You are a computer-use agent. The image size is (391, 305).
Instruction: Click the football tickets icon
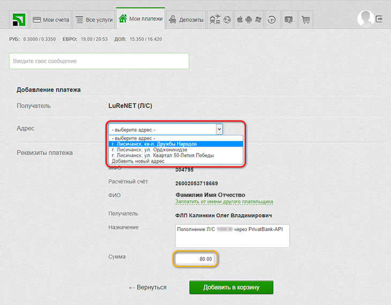click(x=227, y=20)
